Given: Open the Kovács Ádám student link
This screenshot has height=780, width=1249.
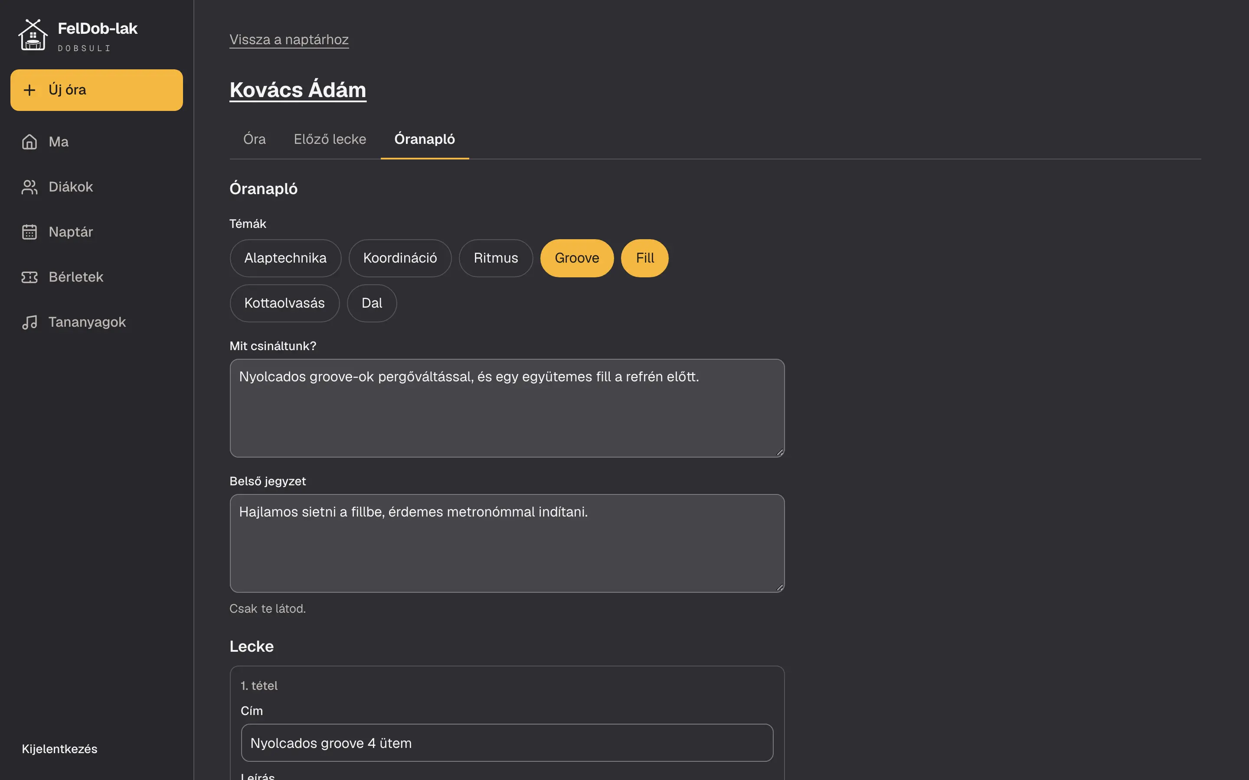Looking at the screenshot, I should point(298,90).
